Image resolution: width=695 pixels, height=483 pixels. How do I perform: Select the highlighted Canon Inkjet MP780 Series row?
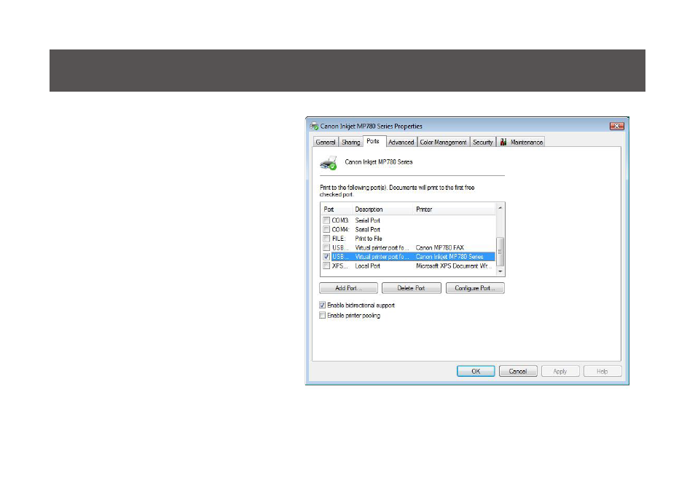[408, 257]
